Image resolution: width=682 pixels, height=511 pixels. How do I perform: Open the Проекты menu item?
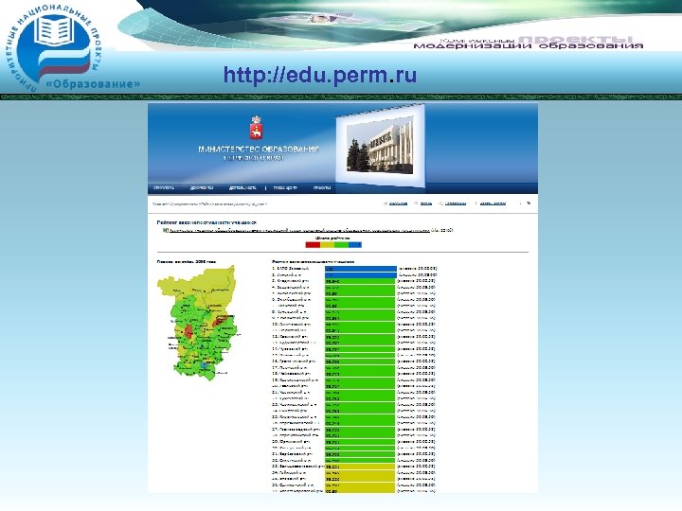(322, 187)
